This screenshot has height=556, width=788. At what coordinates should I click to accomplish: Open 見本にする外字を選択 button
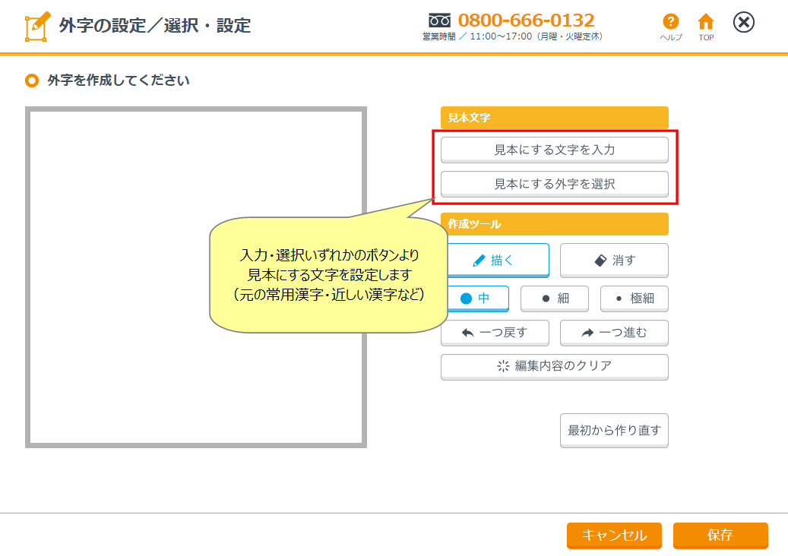(554, 184)
